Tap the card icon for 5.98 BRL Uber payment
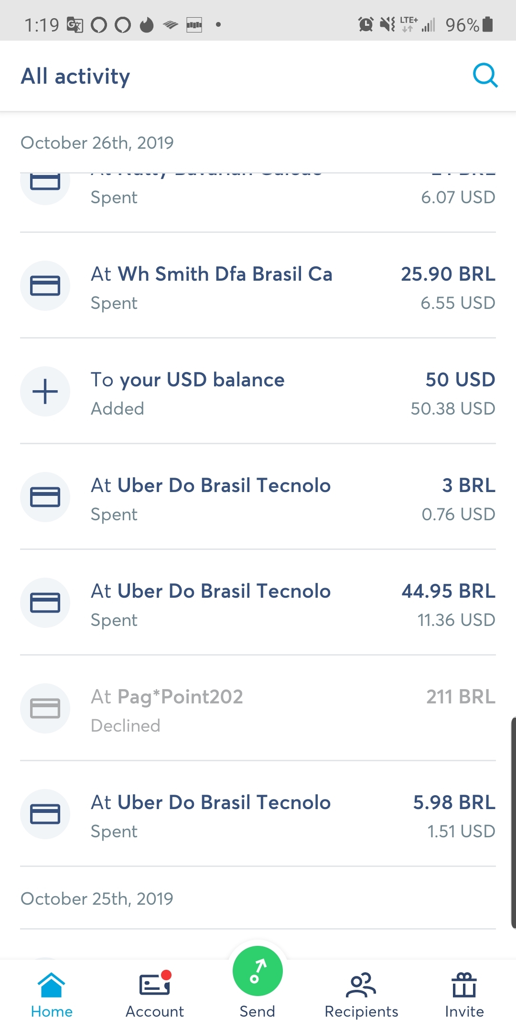516x1030 pixels. pos(45,814)
